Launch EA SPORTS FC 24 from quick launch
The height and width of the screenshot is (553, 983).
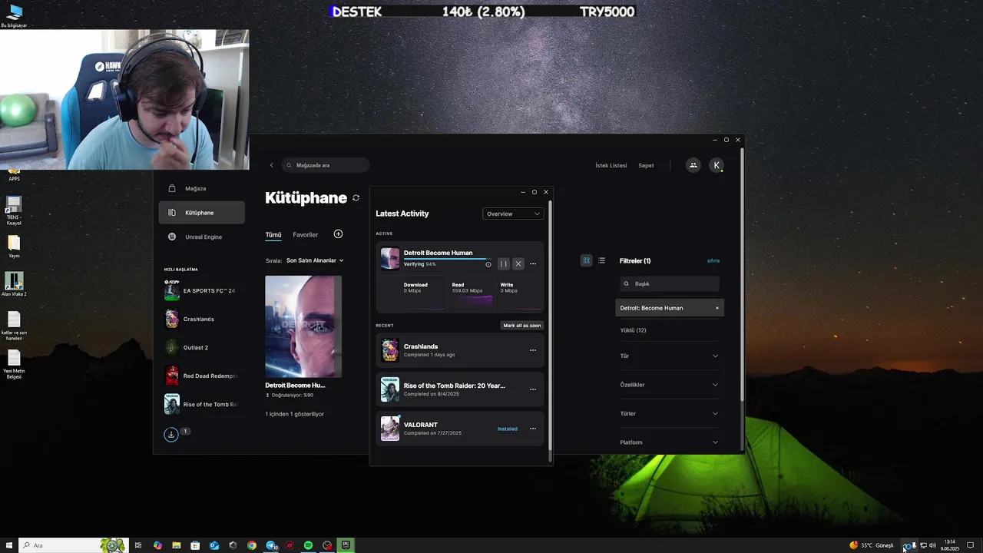(201, 291)
